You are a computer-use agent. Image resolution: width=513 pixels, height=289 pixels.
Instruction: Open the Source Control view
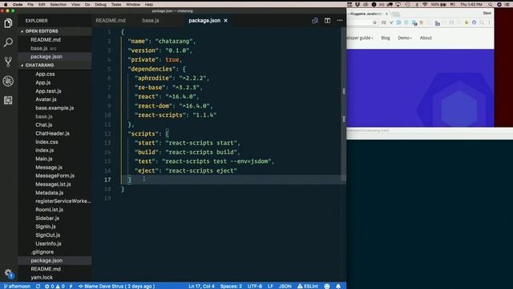pos(8,62)
